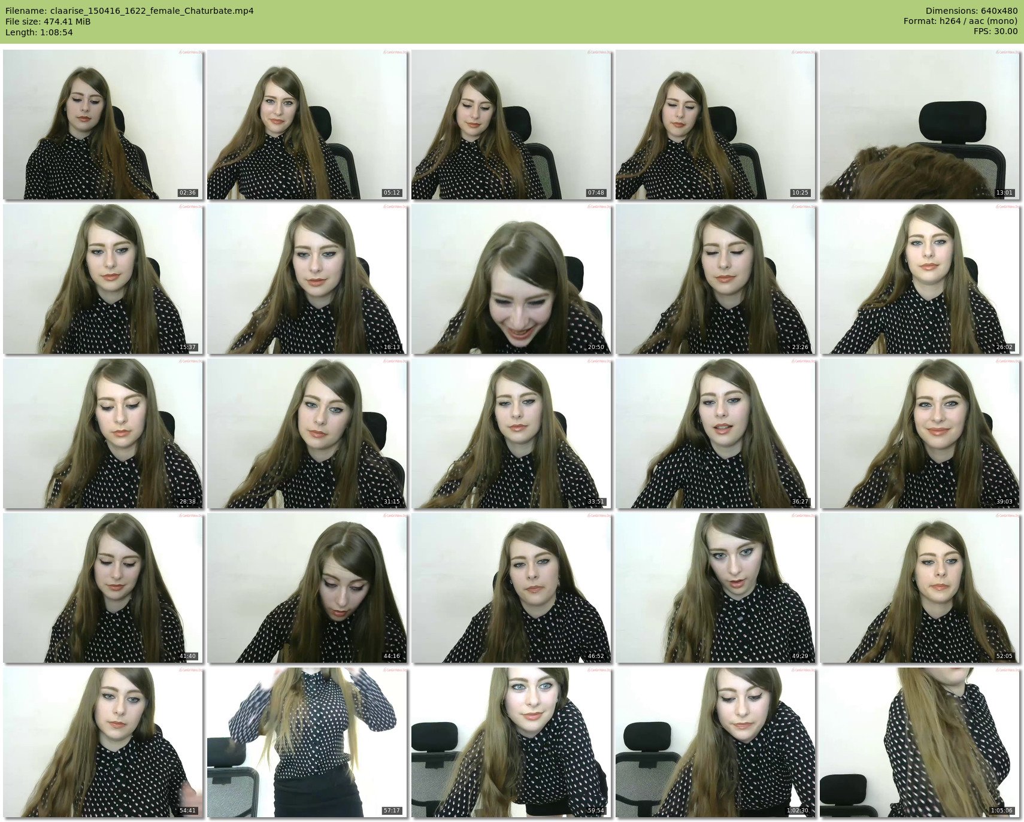This screenshot has width=1024, height=822.
Task: Open the thumbnail timestamped 46:52
Action: [x=511, y=588]
